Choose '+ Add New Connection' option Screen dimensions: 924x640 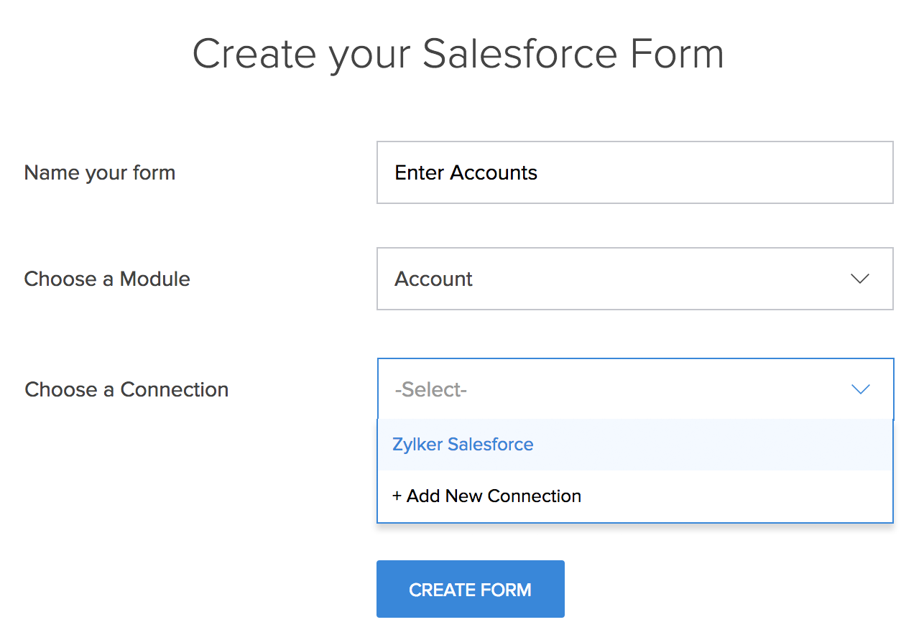tap(634, 496)
